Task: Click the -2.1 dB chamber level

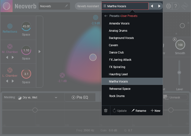Action: pos(62,81)
